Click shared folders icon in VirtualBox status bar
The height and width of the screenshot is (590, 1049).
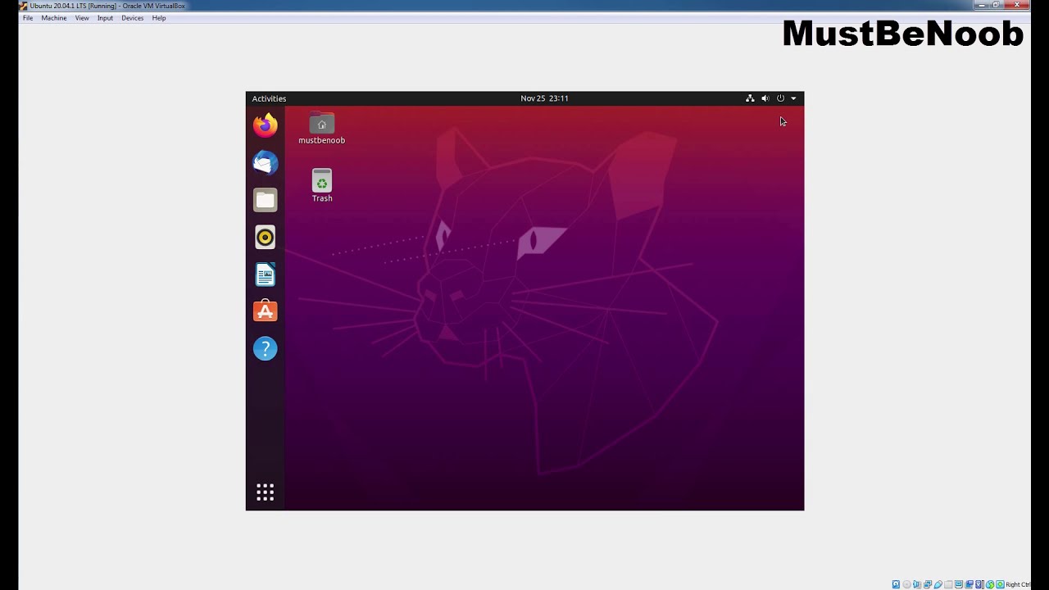948,584
